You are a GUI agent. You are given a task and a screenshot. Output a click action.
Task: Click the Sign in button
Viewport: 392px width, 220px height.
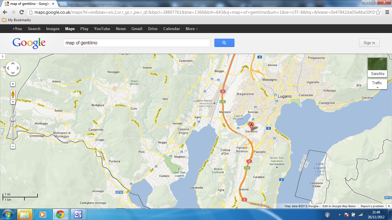369,43
